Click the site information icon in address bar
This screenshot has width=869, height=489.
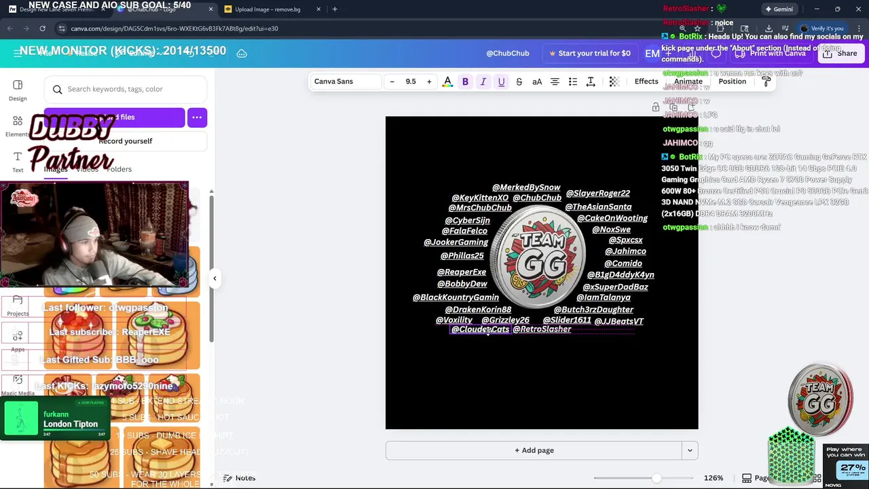point(62,29)
